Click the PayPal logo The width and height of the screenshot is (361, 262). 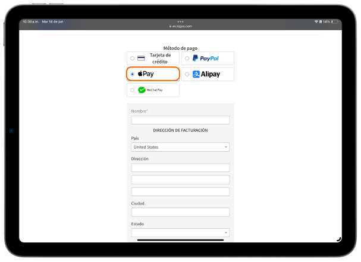pyautogui.click(x=206, y=58)
